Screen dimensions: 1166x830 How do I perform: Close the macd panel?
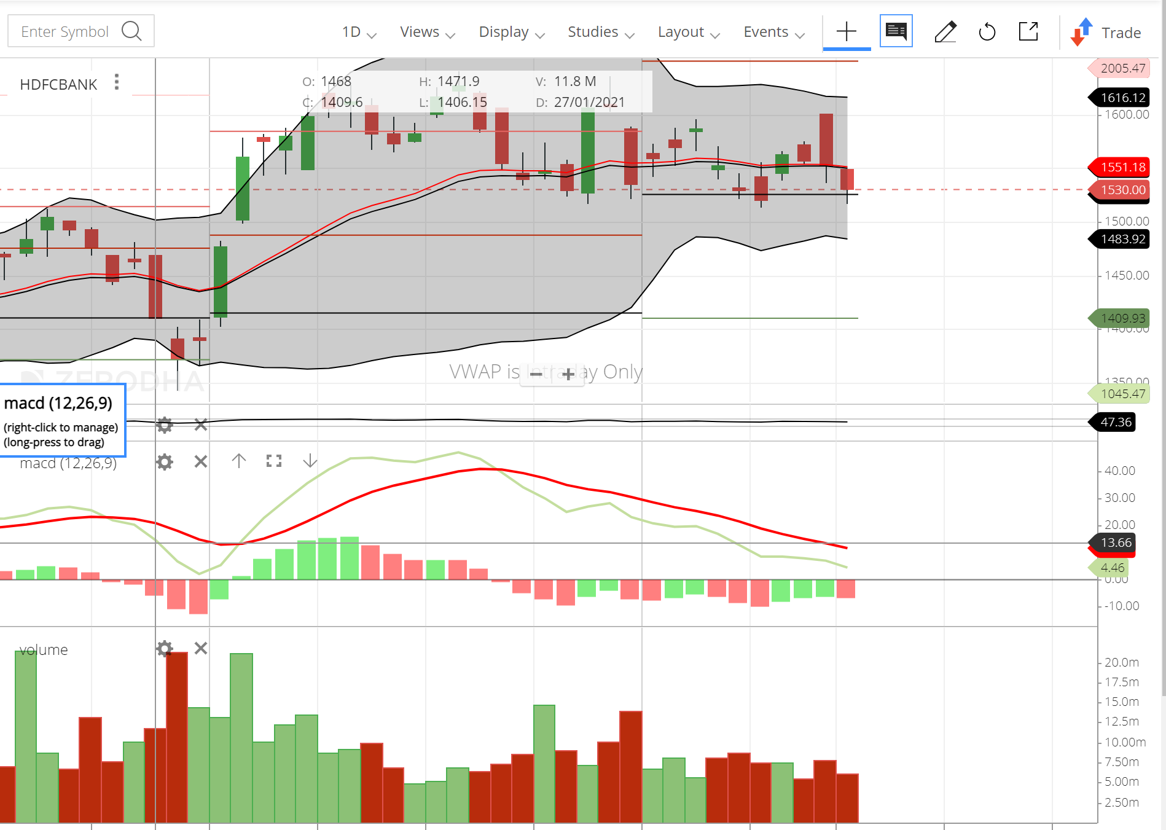click(x=200, y=461)
